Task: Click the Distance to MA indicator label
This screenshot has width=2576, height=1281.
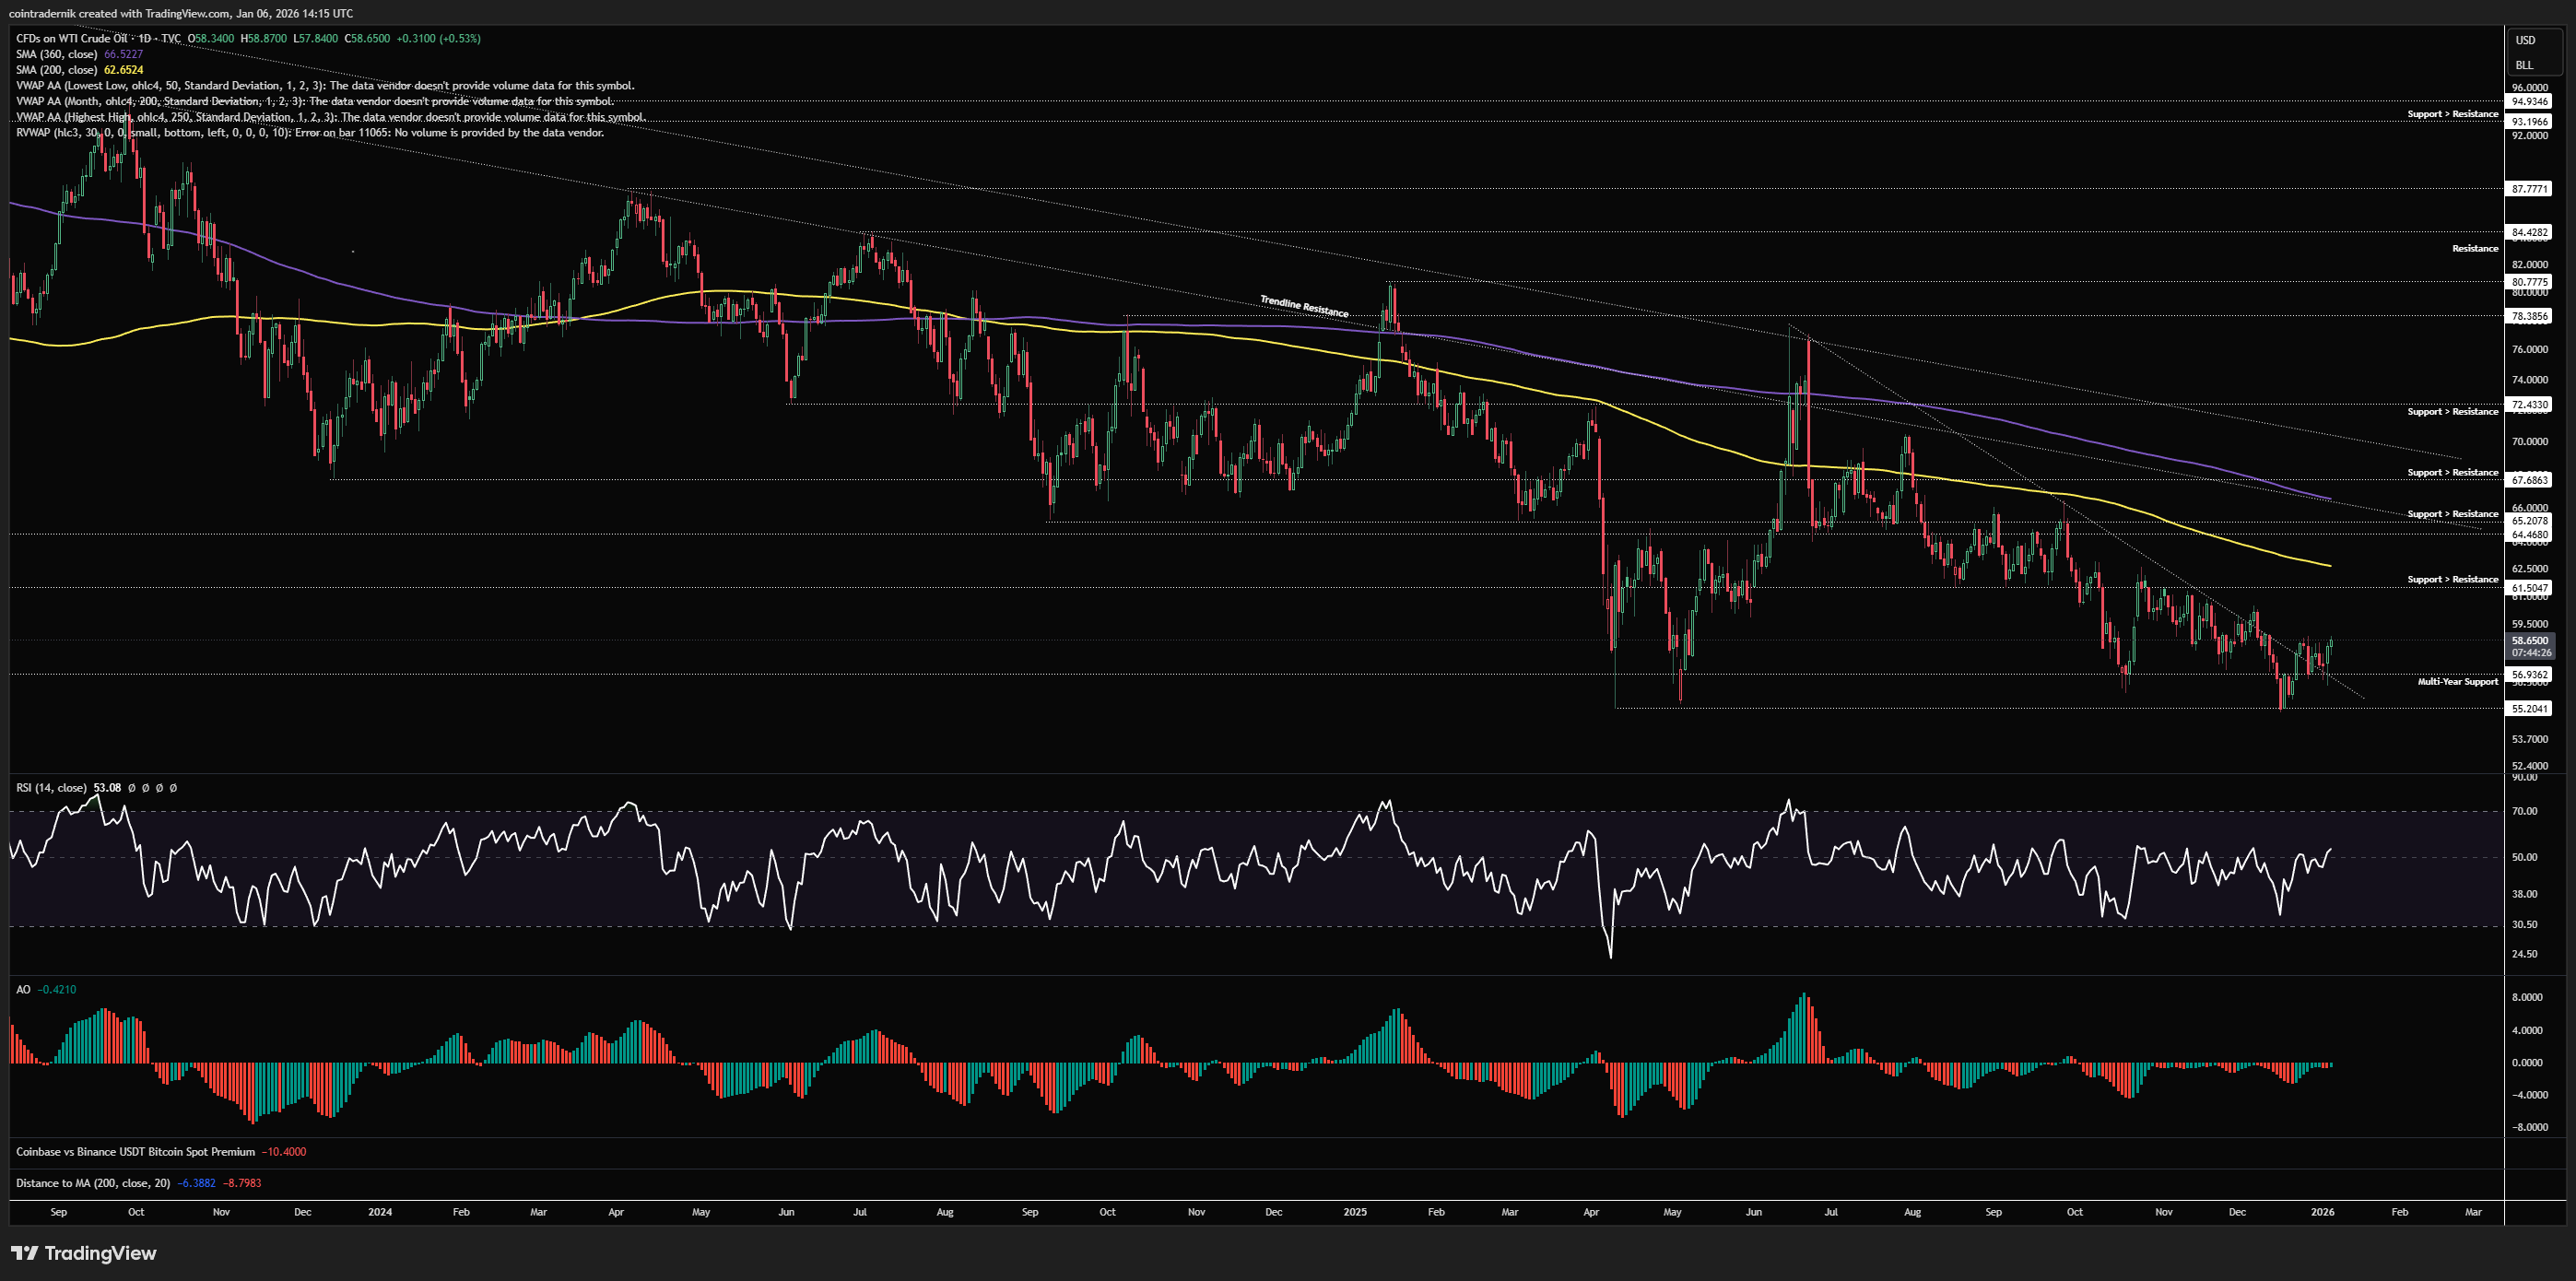Action: point(93,1183)
